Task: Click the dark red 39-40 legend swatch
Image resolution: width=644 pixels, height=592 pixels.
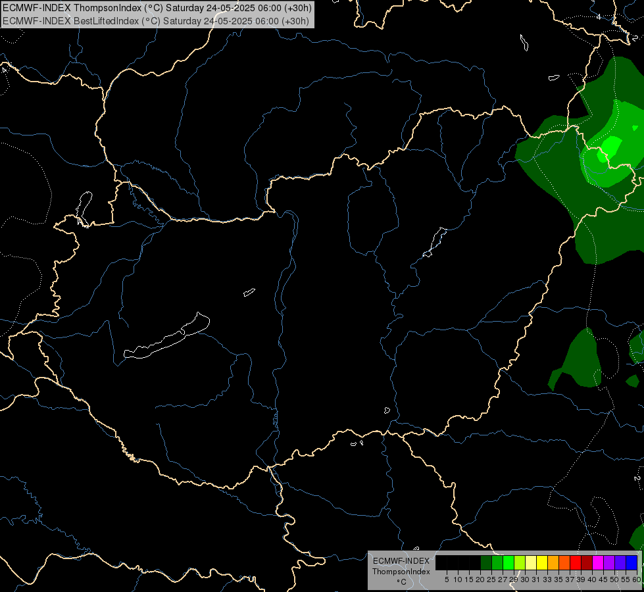Action: [587, 562]
